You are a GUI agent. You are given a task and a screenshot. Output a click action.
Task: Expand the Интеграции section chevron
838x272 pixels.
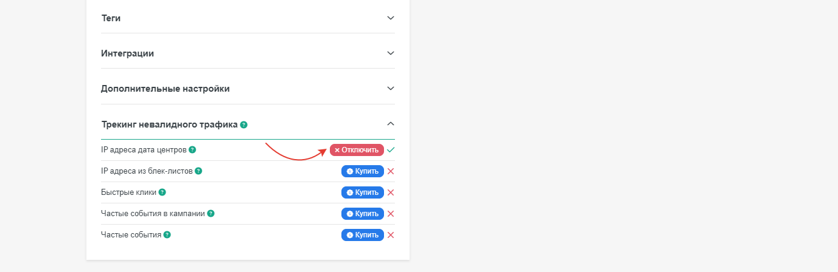[391, 53]
